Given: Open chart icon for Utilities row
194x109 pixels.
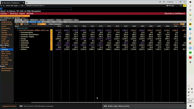Looking at the screenshot, I should (x=51, y=49).
